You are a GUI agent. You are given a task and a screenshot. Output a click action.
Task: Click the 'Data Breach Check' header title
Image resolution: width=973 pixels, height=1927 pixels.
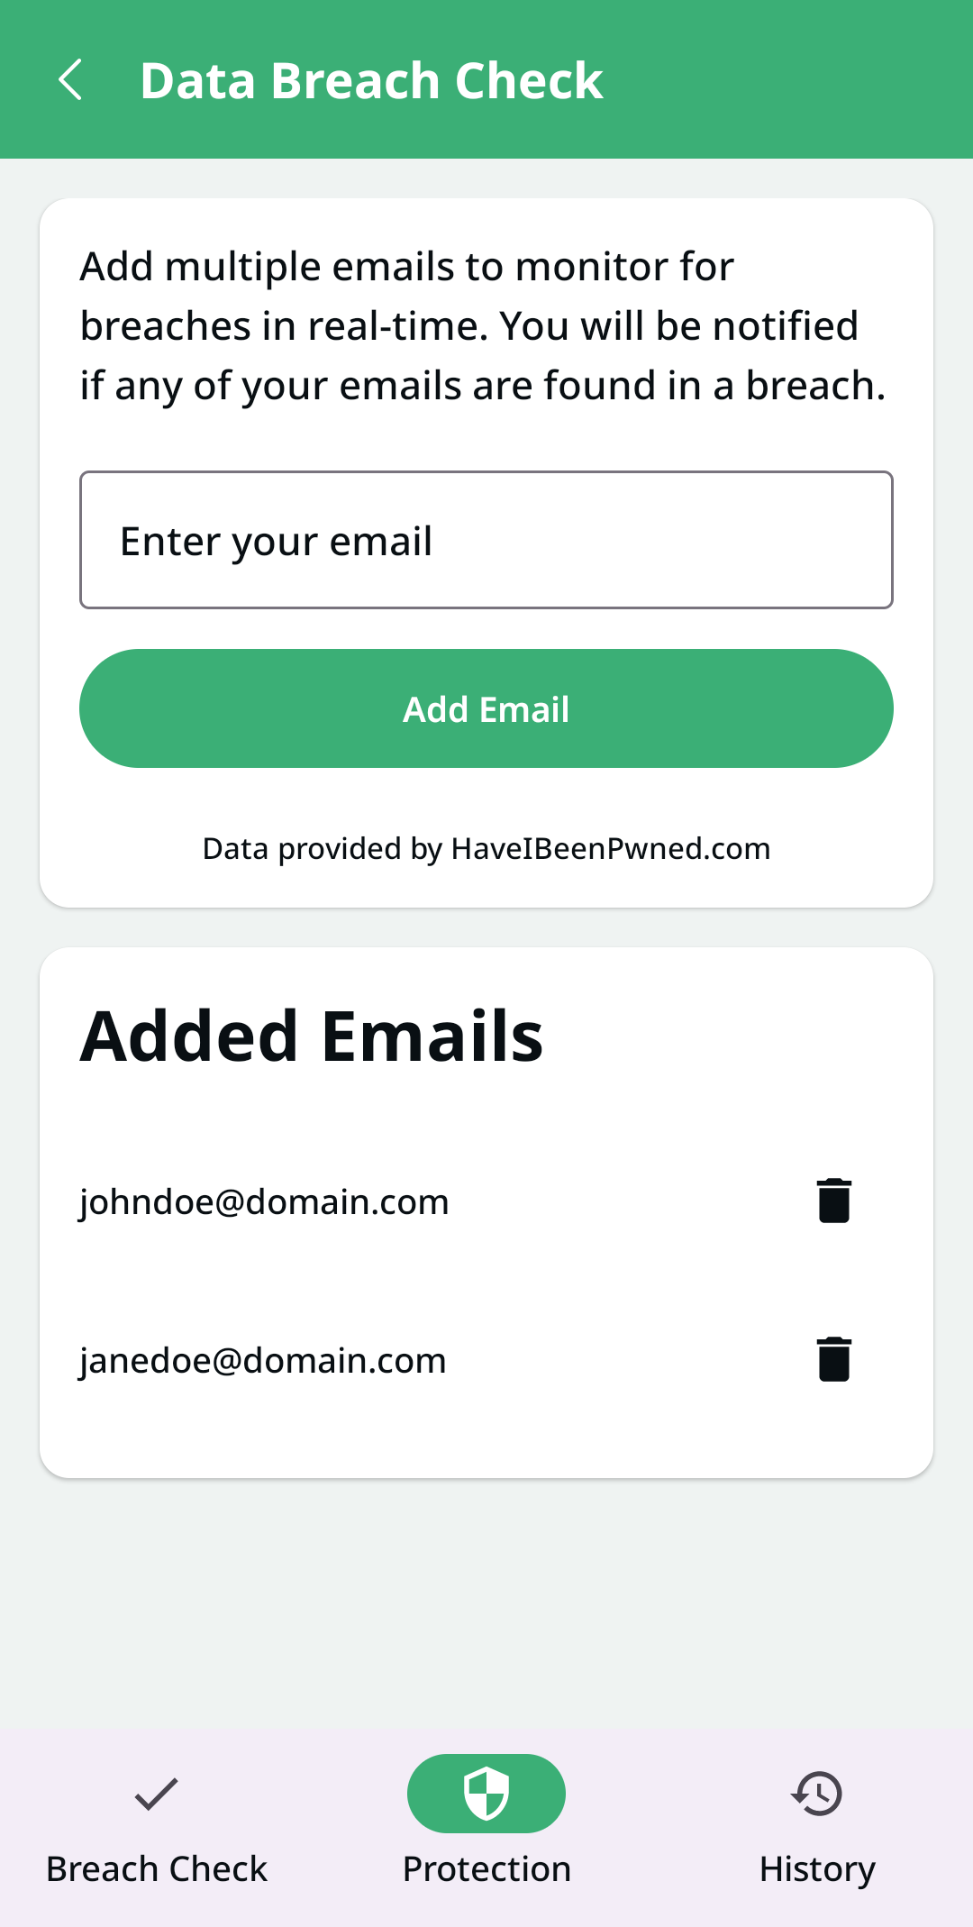point(371,81)
